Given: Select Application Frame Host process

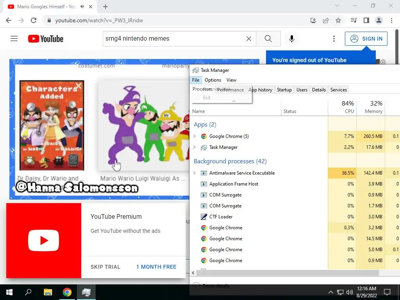Looking at the screenshot, I should tap(295, 184).
